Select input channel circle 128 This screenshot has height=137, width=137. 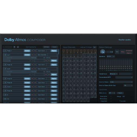pos(88,99)
